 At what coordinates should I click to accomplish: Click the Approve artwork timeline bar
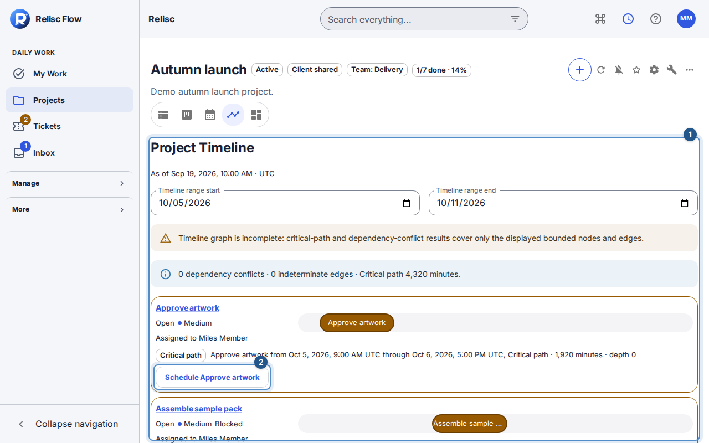[x=357, y=323]
